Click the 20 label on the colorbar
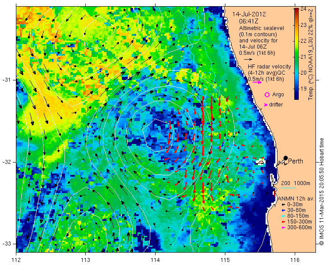The image size is (327, 265). click(304, 73)
